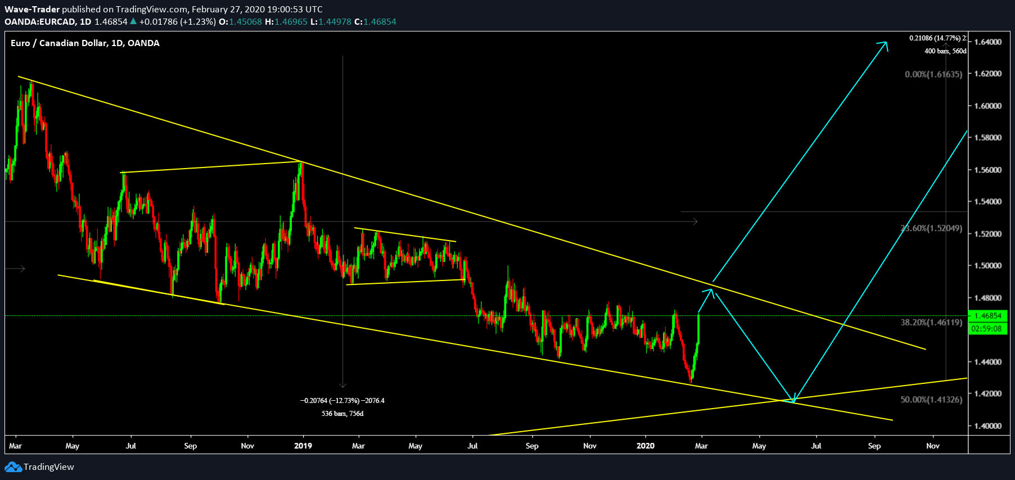The image size is (1015, 480).
Task: Click the 1.42000 price axis label
Action: point(988,393)
